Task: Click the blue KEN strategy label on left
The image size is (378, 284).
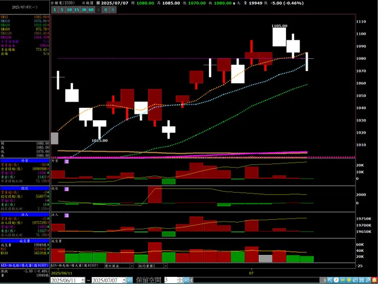Action: coord(25,265)
